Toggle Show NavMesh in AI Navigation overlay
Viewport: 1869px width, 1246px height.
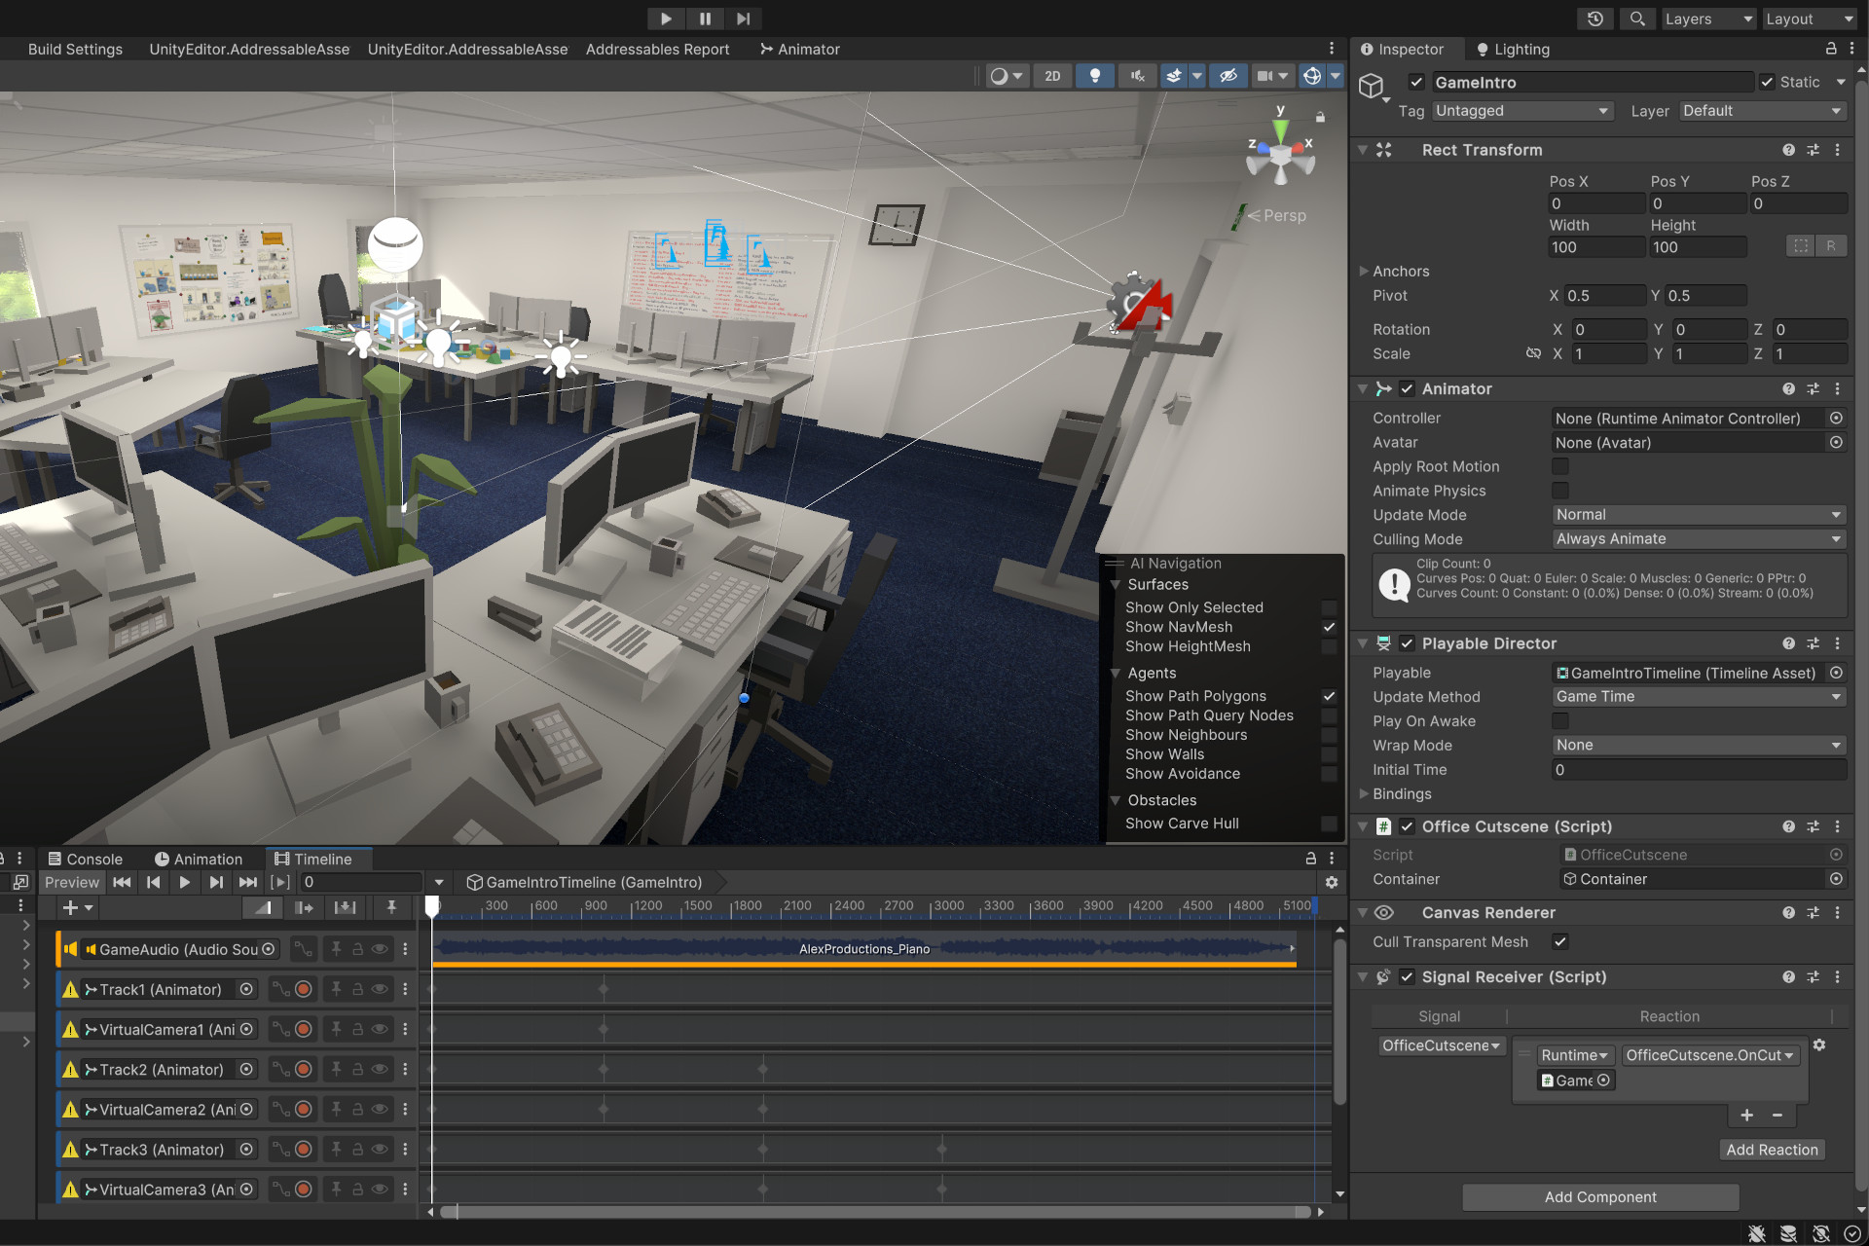(1329, 627)
